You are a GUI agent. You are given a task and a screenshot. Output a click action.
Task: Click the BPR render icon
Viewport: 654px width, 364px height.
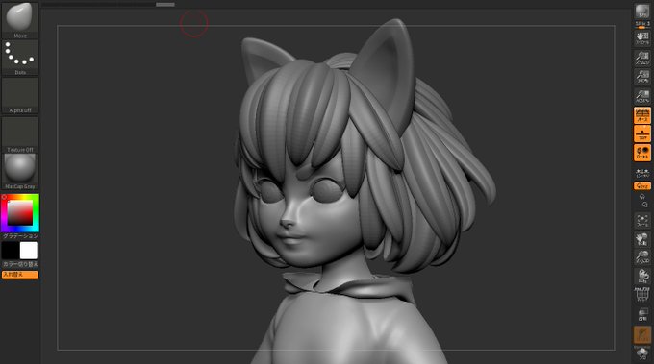[642, 12]
